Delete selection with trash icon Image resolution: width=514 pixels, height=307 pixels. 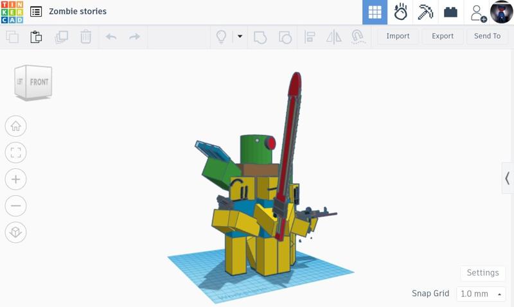(x=86, y=37)
